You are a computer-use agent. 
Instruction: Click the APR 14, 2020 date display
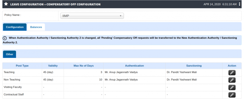(x=212, y=4)
